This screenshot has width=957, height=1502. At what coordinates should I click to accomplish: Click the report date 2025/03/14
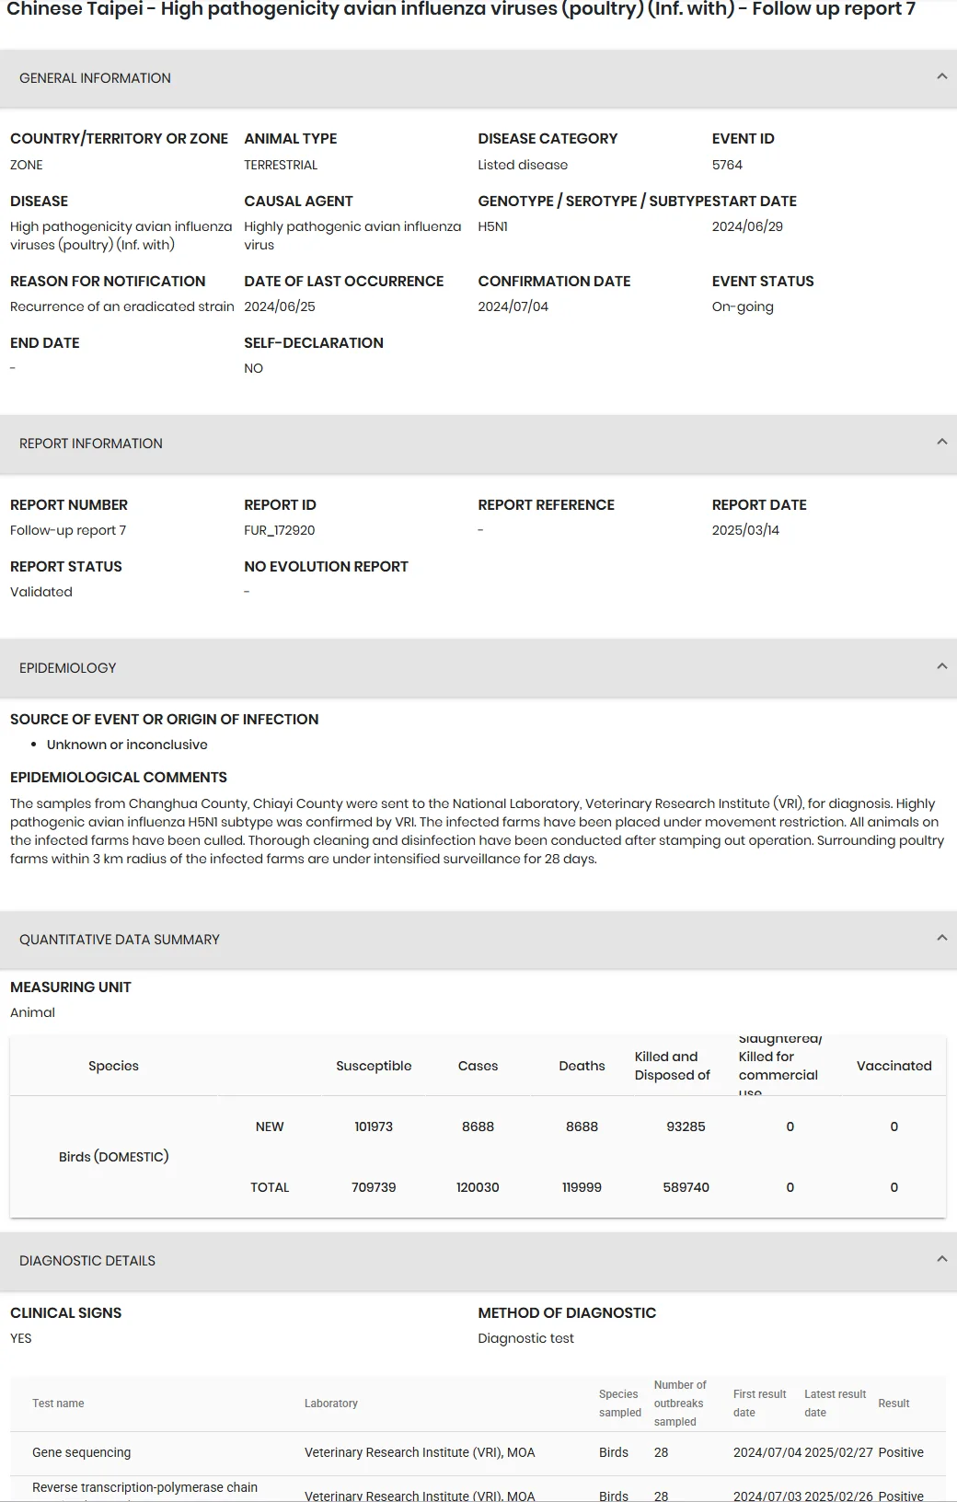pos(745,530)
